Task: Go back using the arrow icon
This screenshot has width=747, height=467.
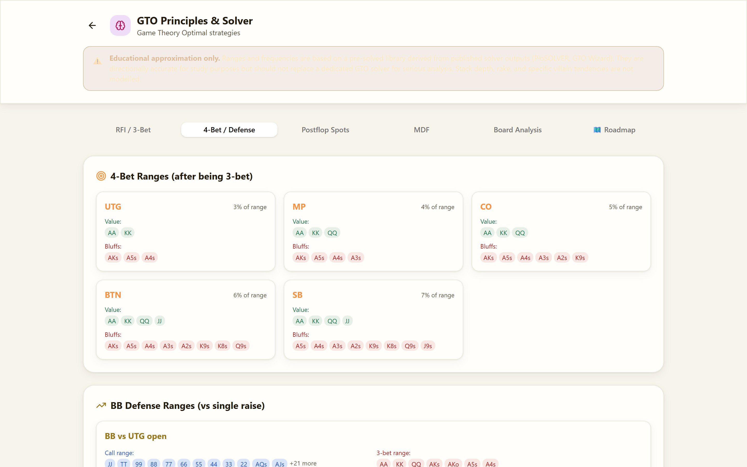Action: [92, 25]
